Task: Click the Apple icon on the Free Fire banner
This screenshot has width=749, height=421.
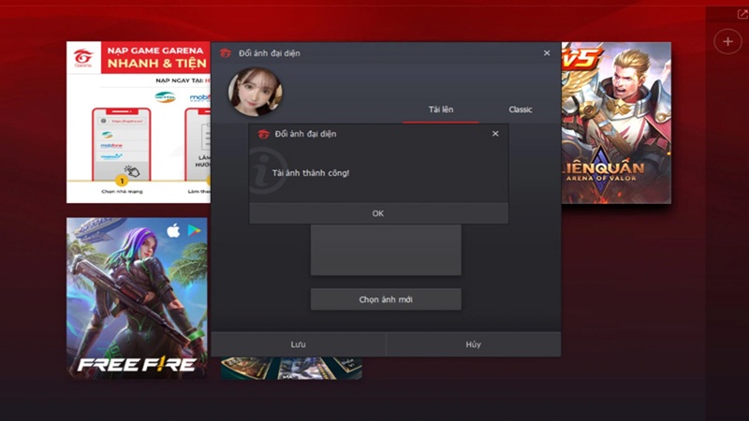Action: [x=173, y=231]
